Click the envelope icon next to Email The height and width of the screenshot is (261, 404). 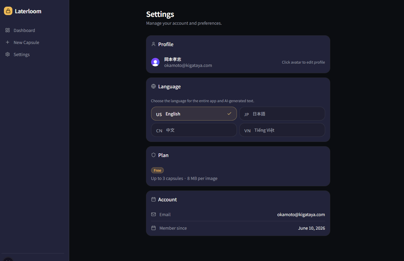(x=154, y=214)
